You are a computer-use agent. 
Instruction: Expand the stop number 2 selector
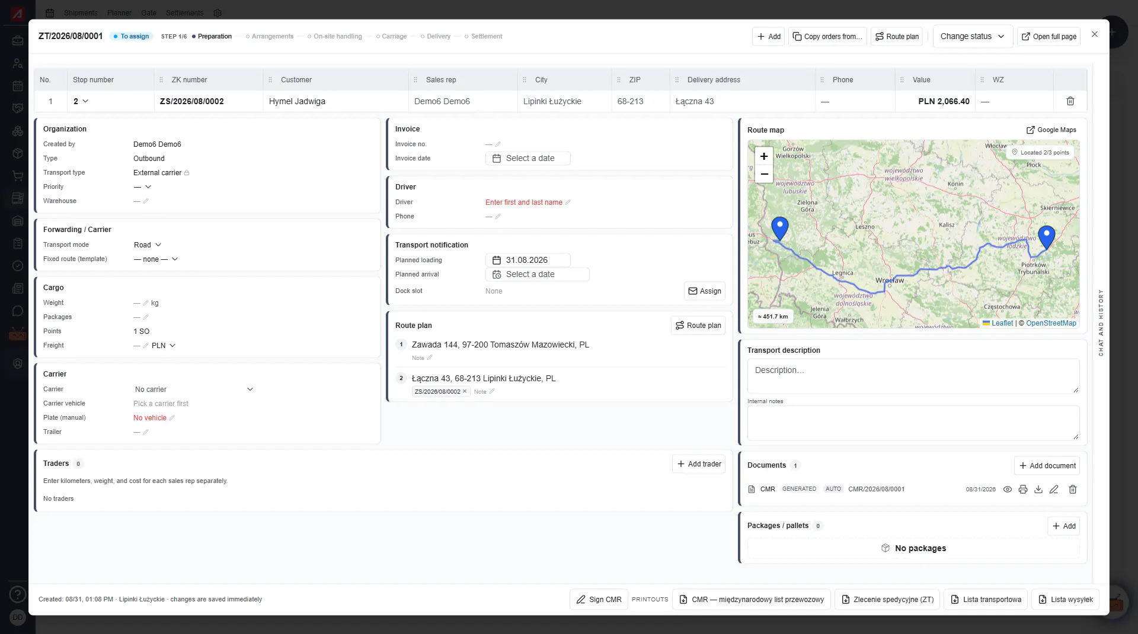tap(81, 101)
